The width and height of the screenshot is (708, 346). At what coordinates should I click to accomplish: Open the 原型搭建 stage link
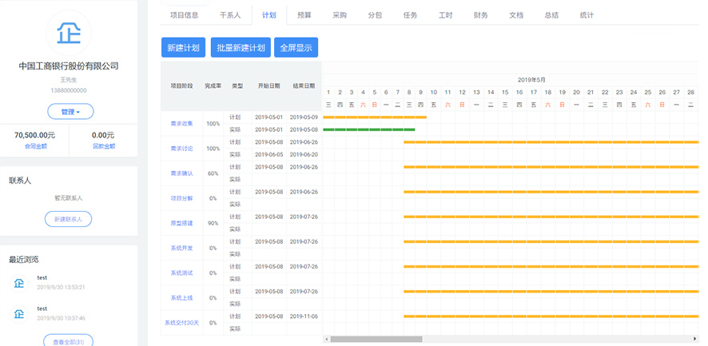[x=181, y=223]
